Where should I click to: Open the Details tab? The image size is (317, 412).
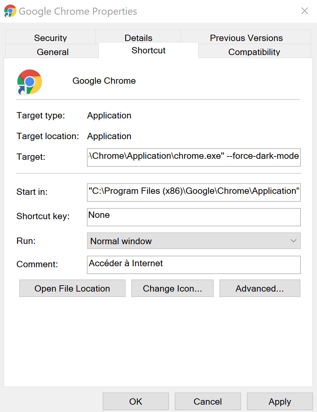click(x=138, y=38)
